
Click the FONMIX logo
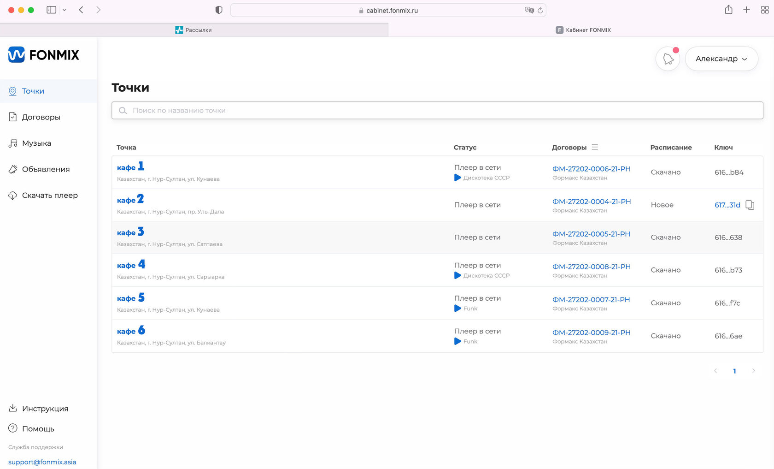[x=44, y=55]
